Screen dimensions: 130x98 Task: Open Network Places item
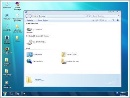point(35,61)
